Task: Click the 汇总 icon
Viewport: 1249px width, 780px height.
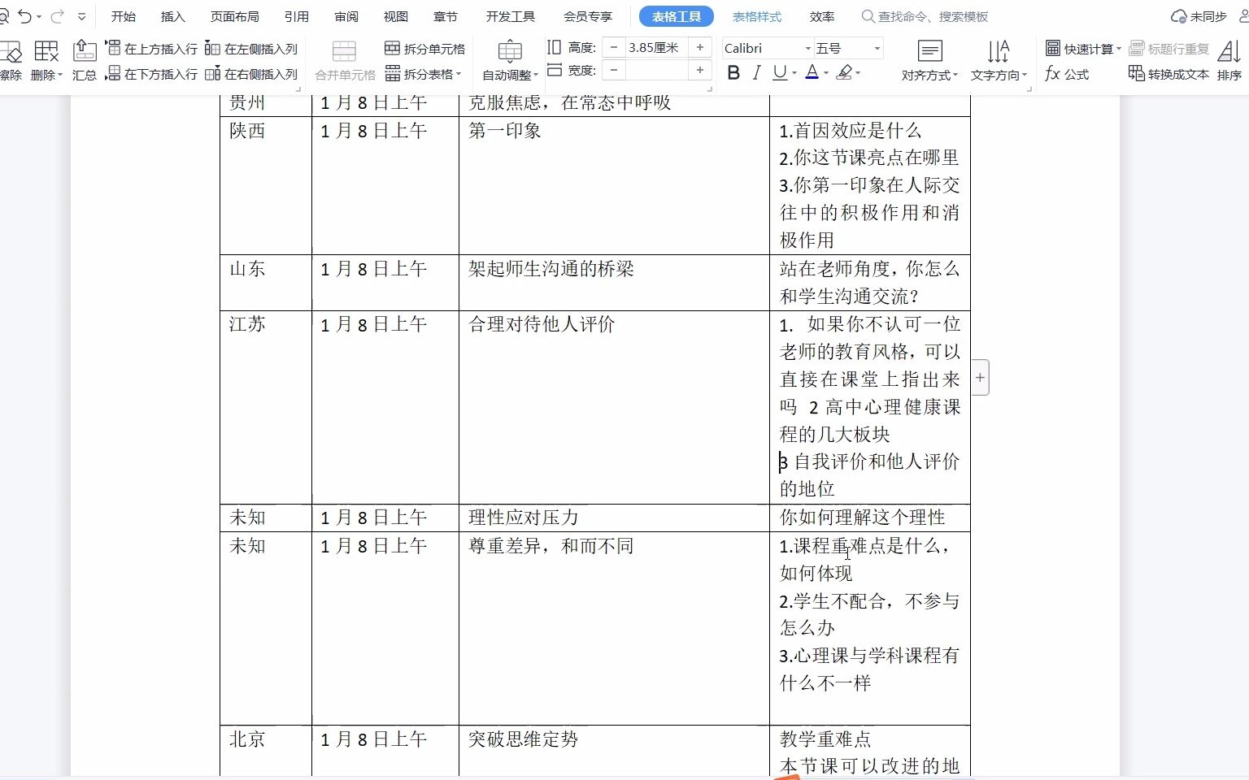Action: (85, 61)
